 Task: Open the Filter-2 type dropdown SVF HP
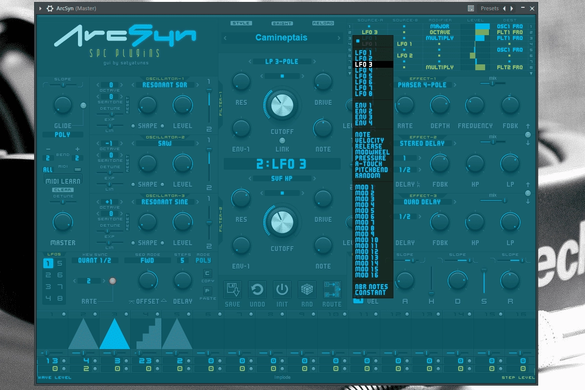click(x=282, y=178)
